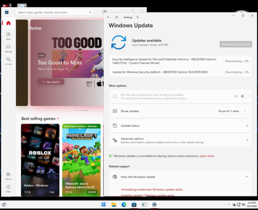Viewport: 258px width, 210px height.
Task: Open Settings hamburger navigation menu
Action: pyautogui.click(x=117, y=17)
